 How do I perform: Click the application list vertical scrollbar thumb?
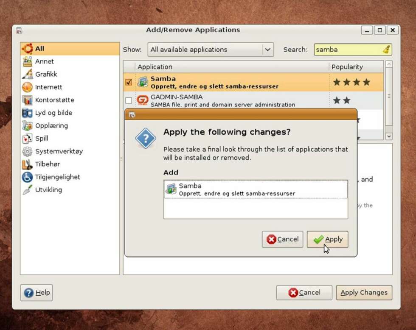[389, 97]
